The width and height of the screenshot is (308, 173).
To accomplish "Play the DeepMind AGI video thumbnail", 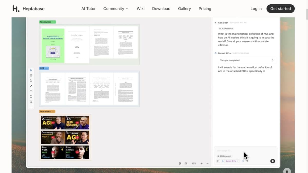I will (x=53, y=123).
